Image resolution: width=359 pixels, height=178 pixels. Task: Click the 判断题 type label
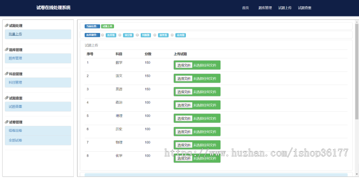[146, 35]
